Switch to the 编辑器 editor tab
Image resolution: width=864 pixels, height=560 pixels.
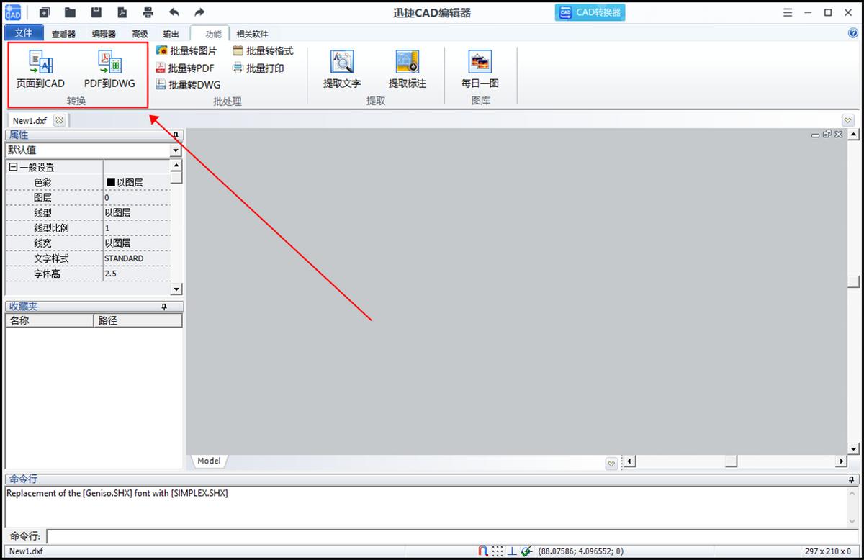pos(104,34)
